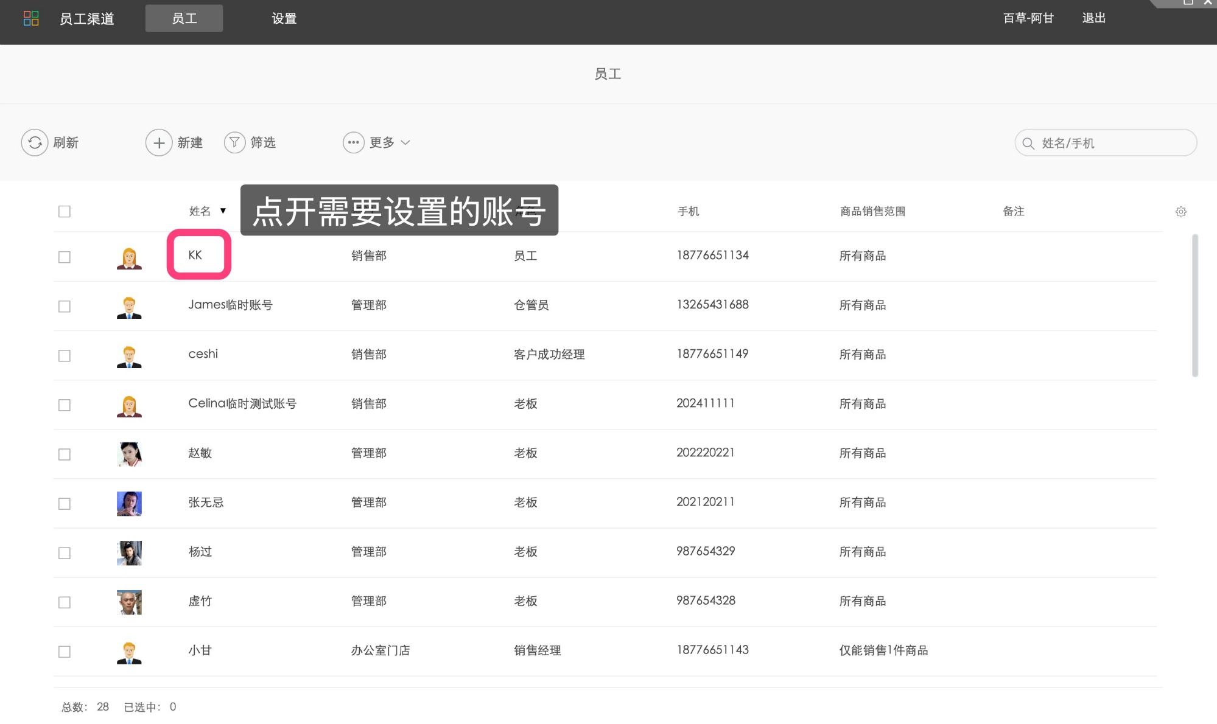This screenshot has height=724, width=1217.
Task: Expand the 更多 dropdown chevron
Action: coord(405,142)
